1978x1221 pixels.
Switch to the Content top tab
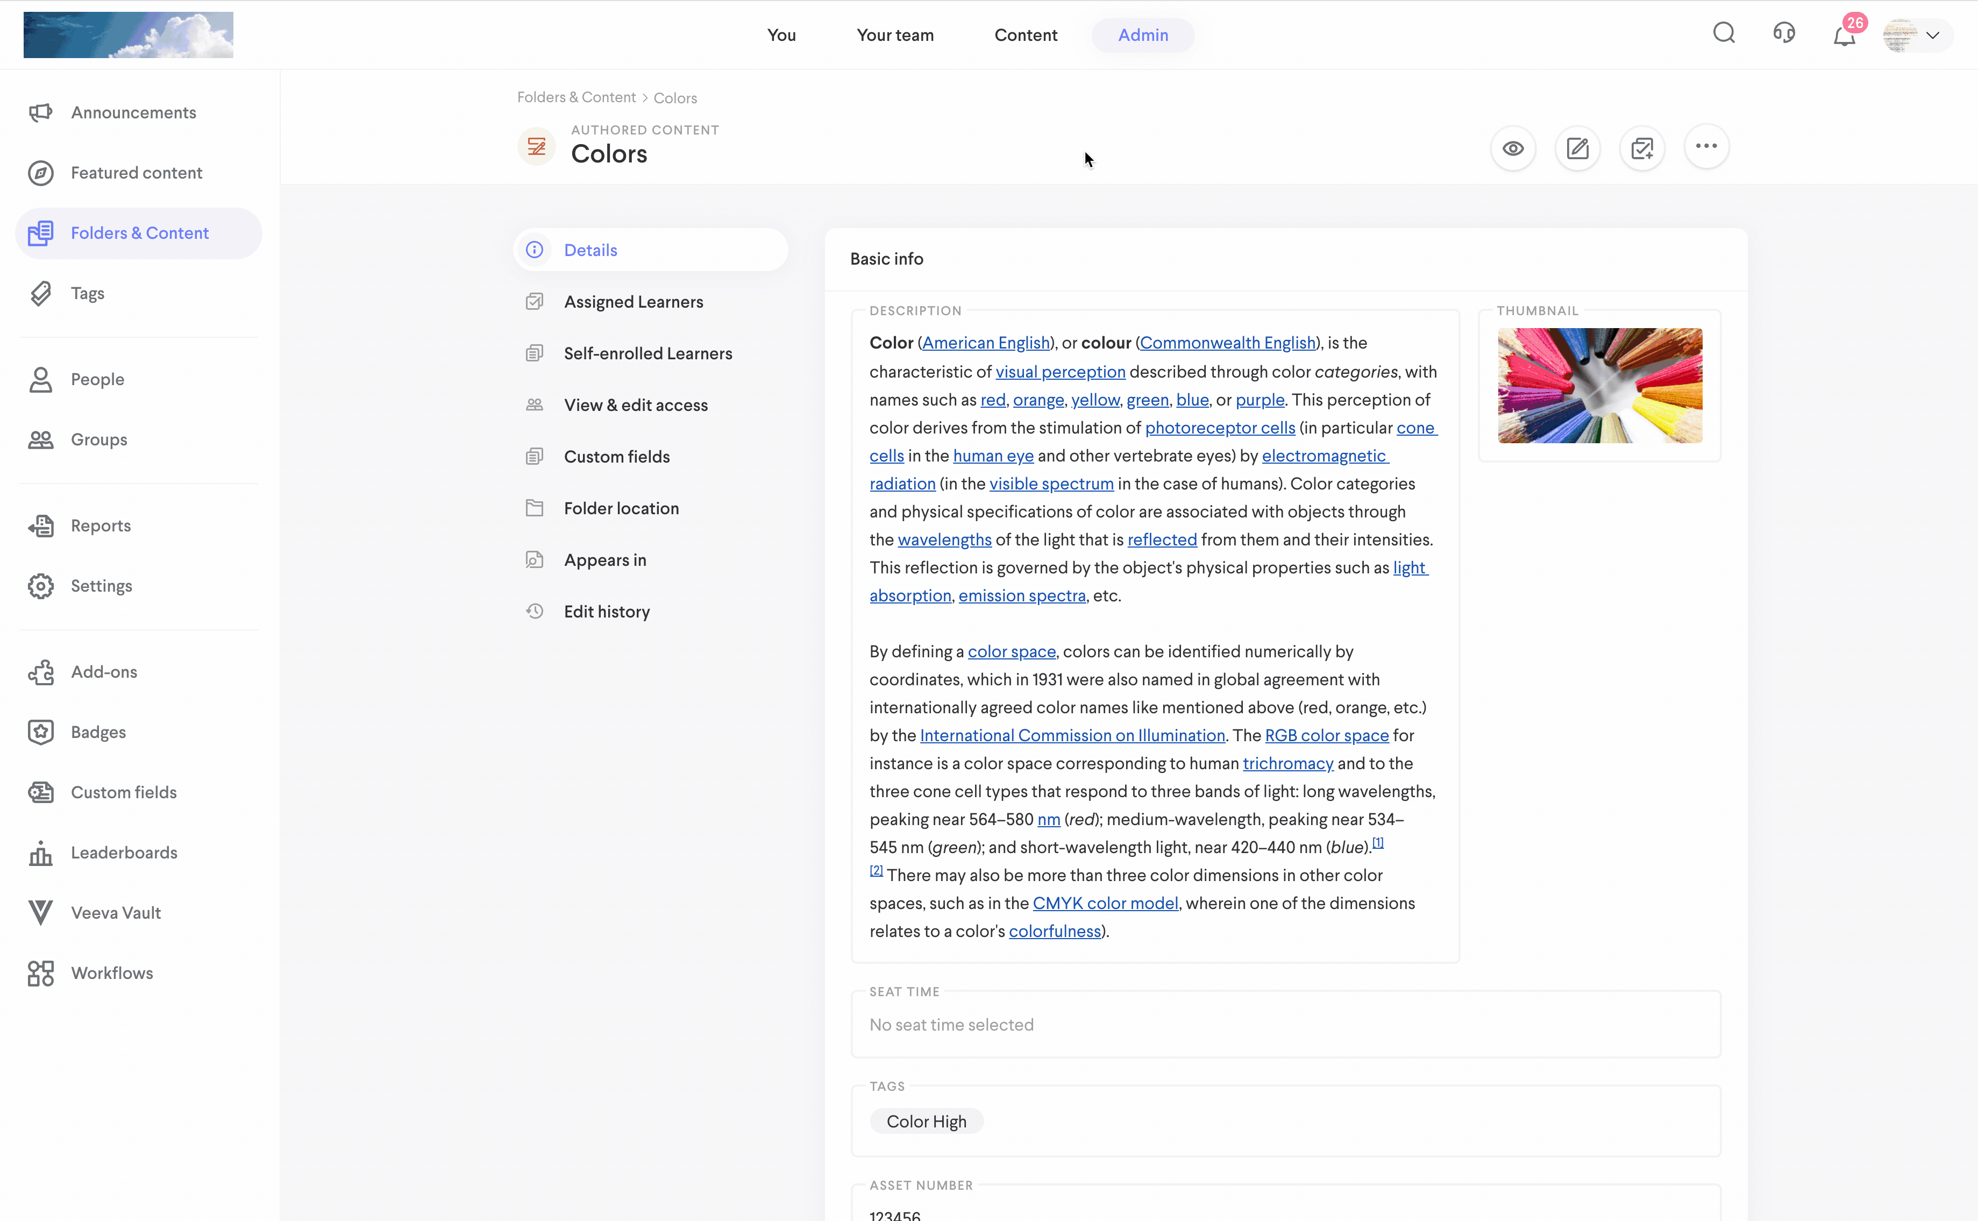point(1026,35)
